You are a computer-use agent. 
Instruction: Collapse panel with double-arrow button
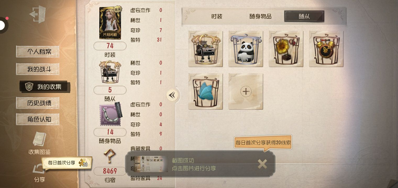(x=172, y=95)
